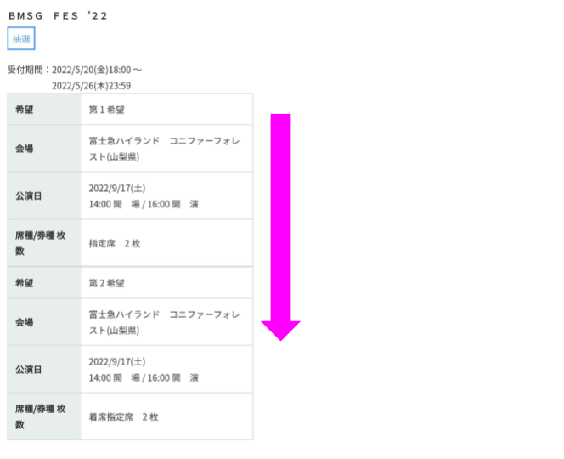Click first 希望 header cell
The height and width of the screenshot is (459, 564).
coord(44,110)
